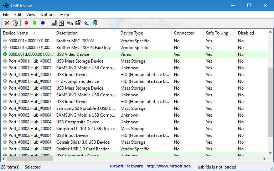Click Port_#0001.Hub_#0004 device name
The image size is (274, 171).
pos(30,81)
